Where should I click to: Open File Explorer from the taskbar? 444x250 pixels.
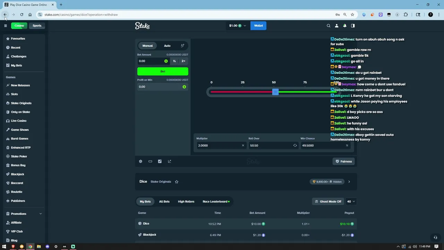click(x=39, y=247)
